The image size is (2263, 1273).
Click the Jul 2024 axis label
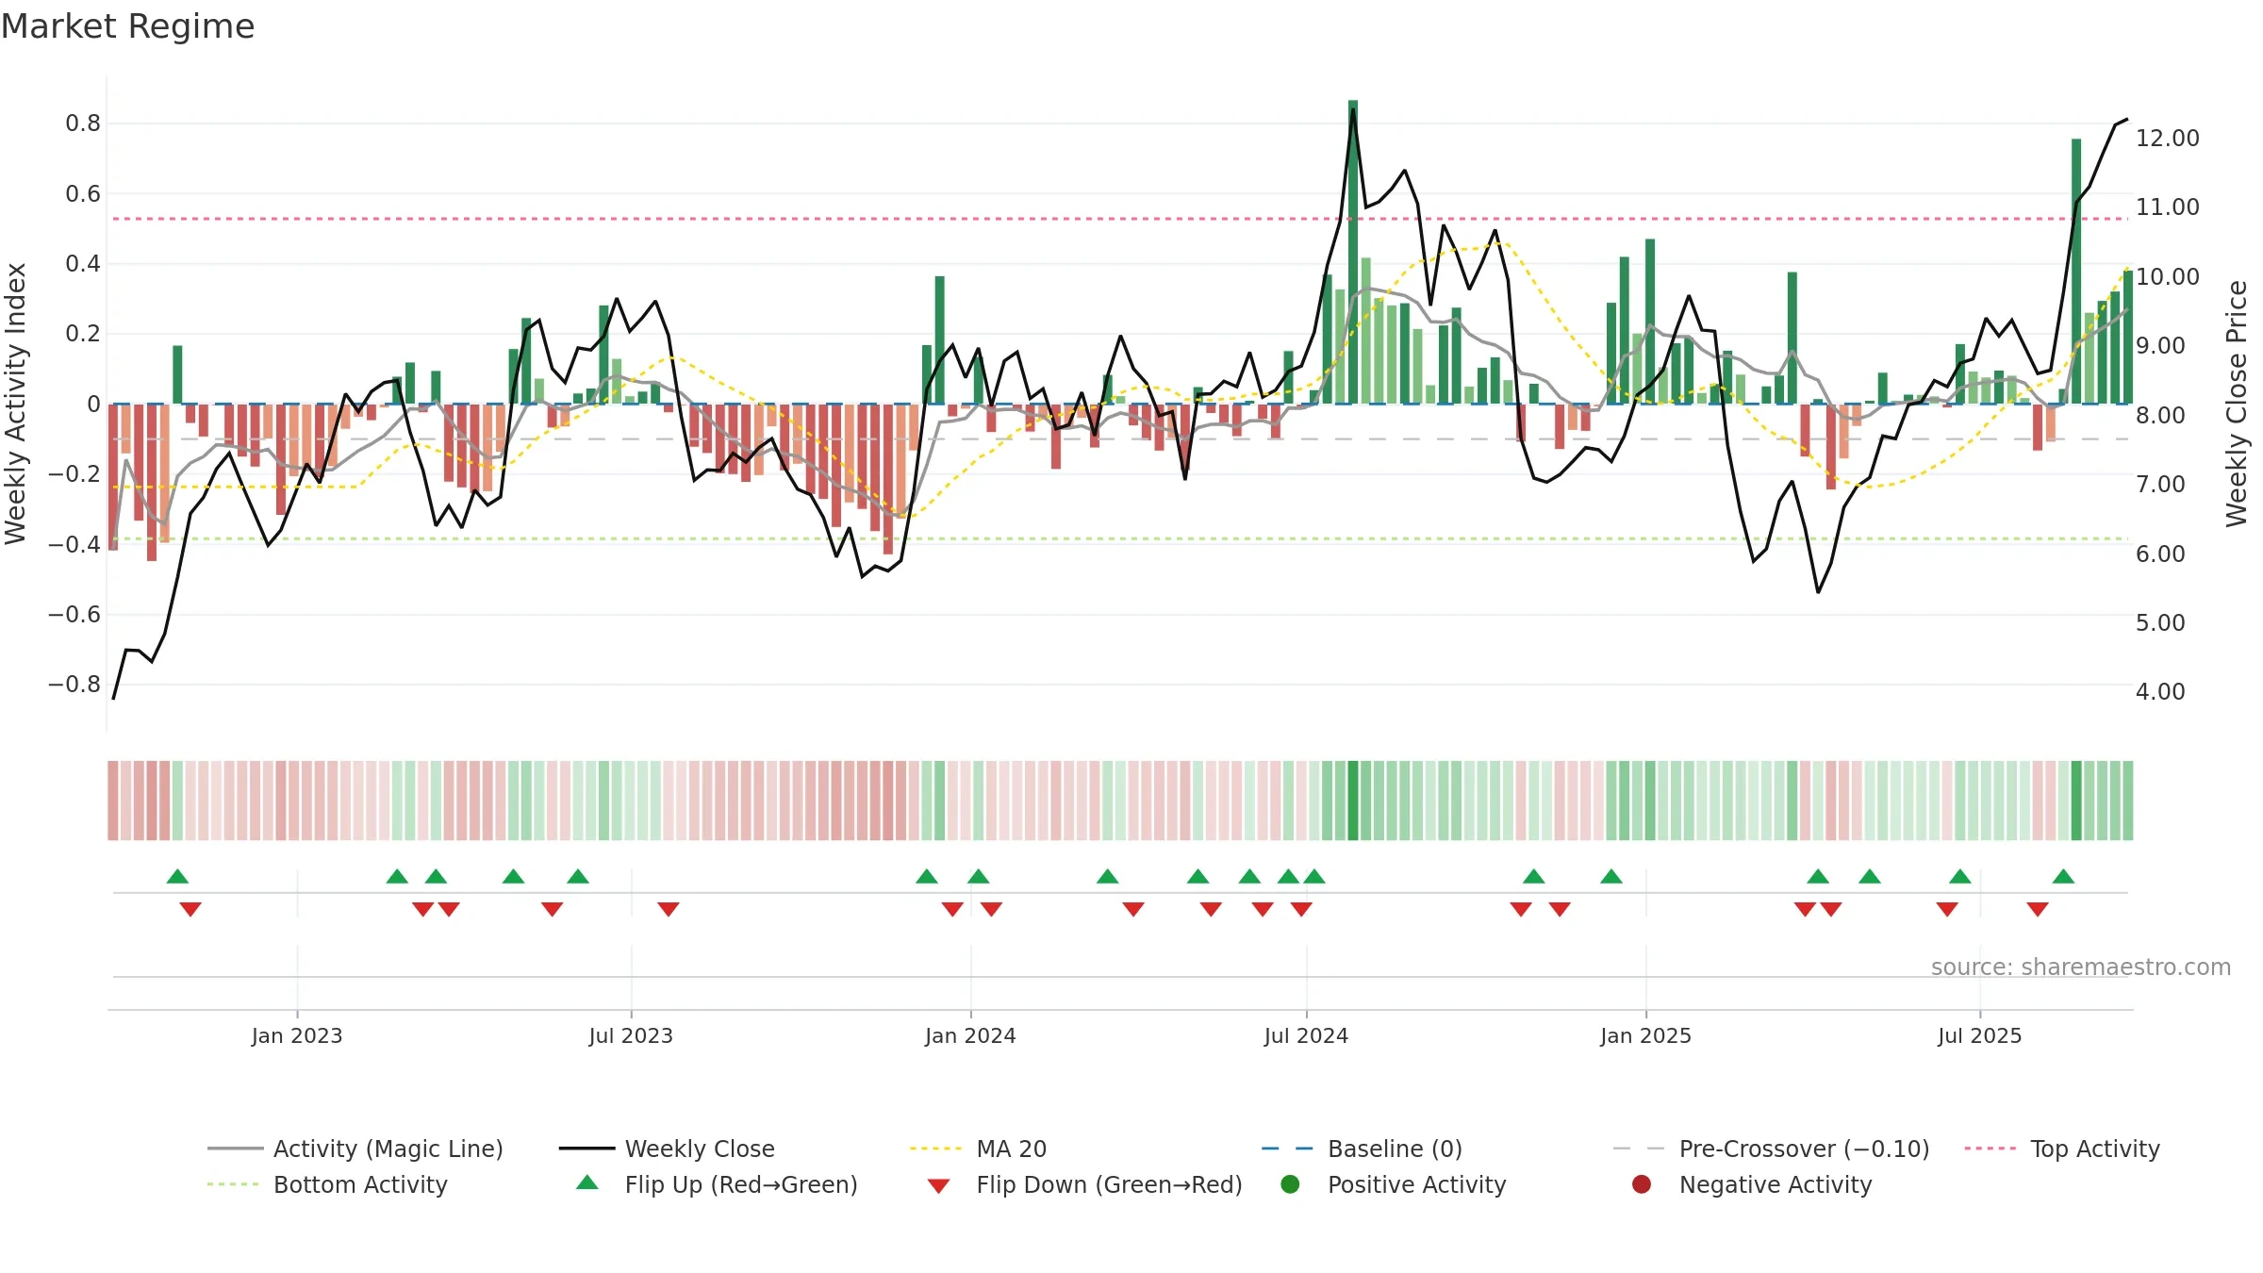click(1306, 1035)
